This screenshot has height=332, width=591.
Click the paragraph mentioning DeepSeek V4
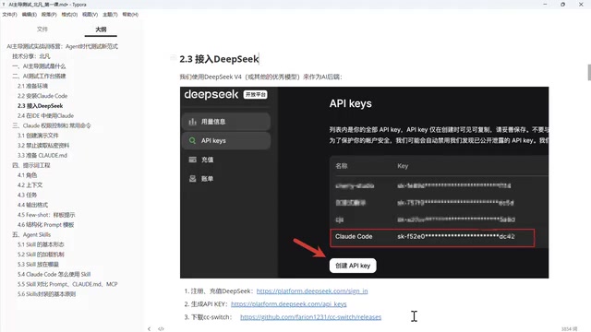(260, 77)
